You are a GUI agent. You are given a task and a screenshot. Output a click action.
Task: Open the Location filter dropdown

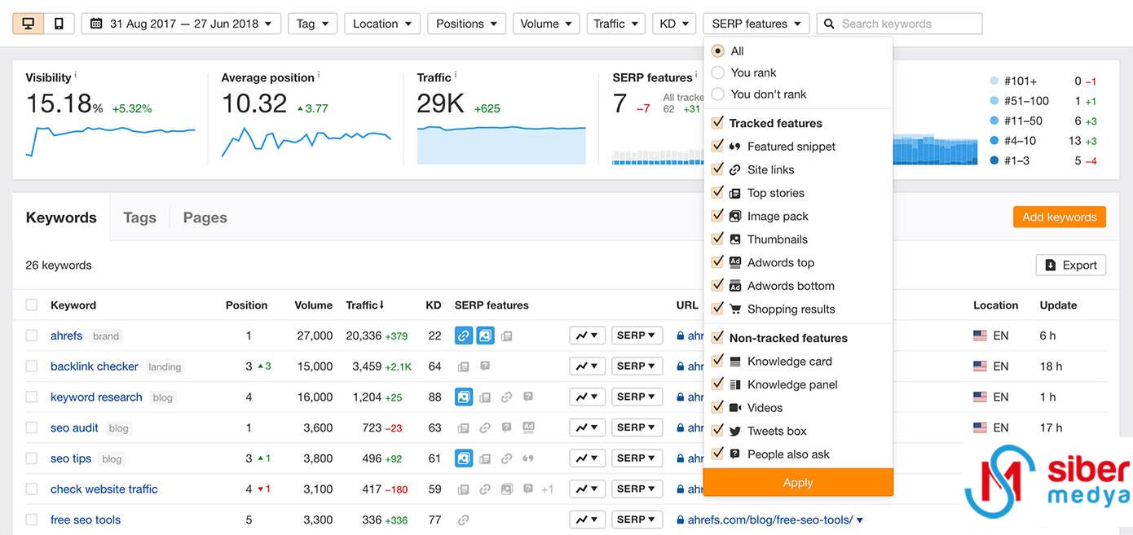coord(383,24)
